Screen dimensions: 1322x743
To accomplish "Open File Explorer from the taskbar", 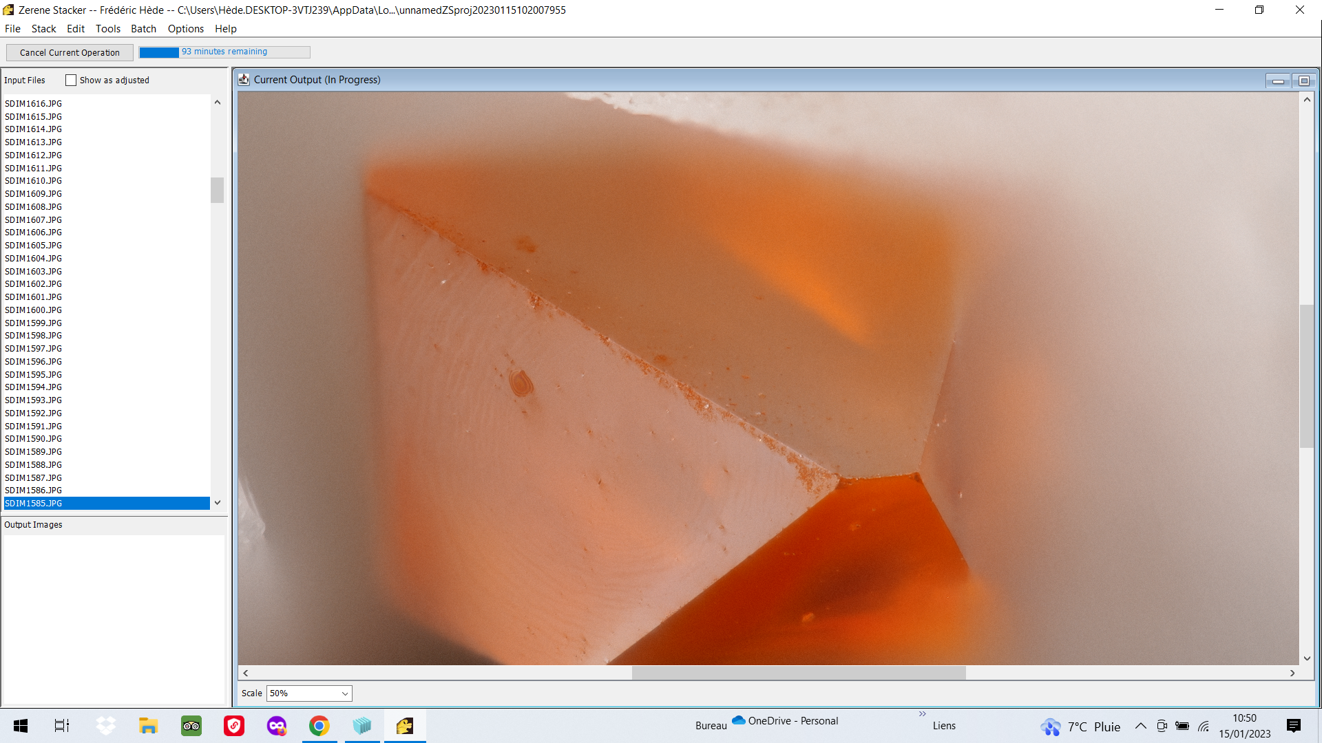I will click(148, 726).
